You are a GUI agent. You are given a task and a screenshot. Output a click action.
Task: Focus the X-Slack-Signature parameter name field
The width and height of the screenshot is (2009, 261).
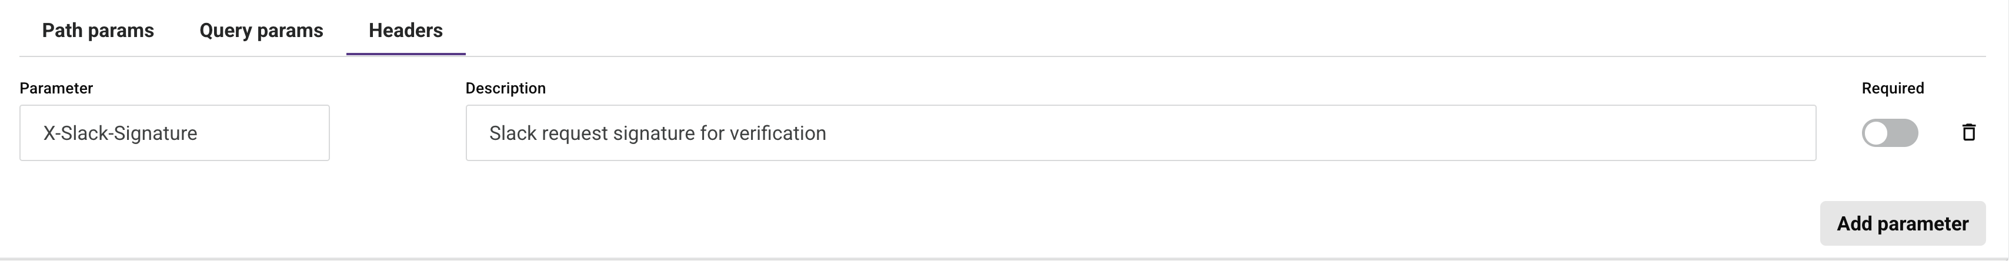174,133
